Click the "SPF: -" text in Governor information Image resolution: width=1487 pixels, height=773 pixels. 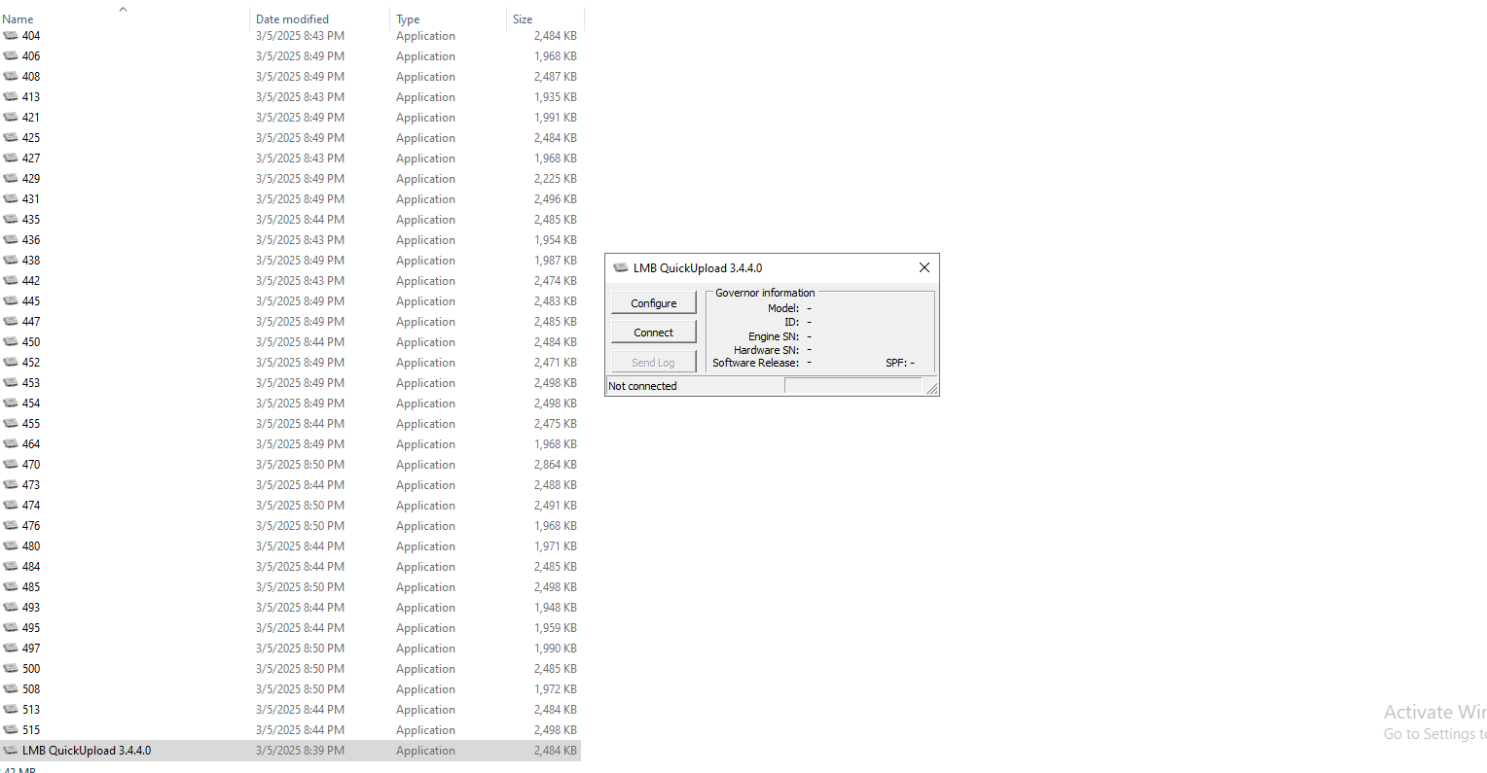pos(900,363)
